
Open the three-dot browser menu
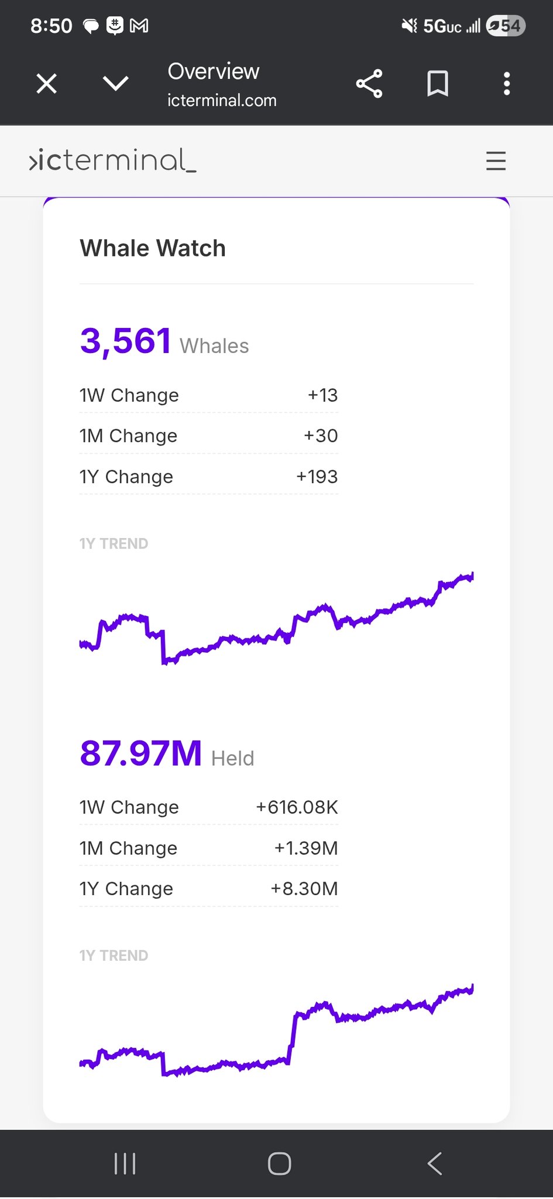[x=507, y=84]
